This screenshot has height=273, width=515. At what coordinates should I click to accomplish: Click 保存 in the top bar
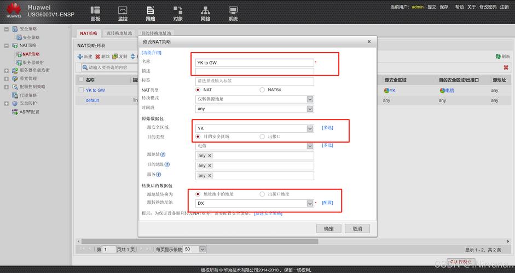click(x=444, y=7)
